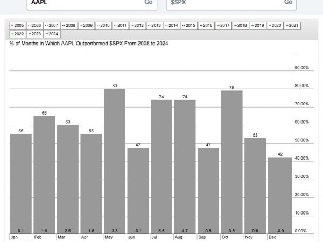Toggle the 2013 year legend button
This screenshot has width=323, height=242.
pos(155,25)
